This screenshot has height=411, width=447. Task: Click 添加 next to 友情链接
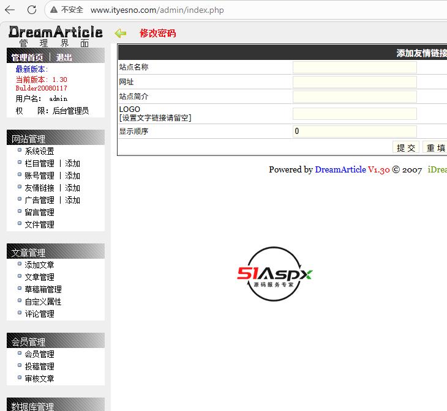point(72,188)
